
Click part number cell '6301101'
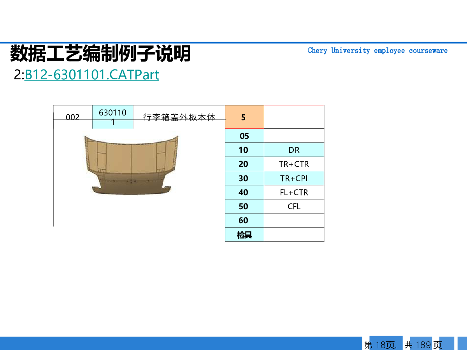(113, 117)
